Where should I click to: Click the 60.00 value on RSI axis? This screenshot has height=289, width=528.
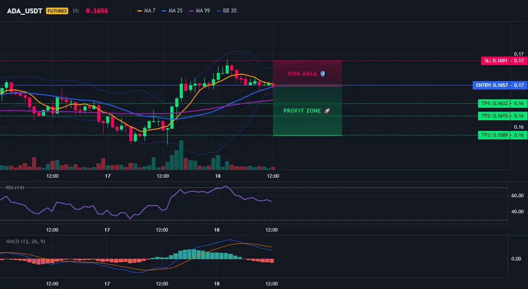pyautogui.click(x=518, y=195)
